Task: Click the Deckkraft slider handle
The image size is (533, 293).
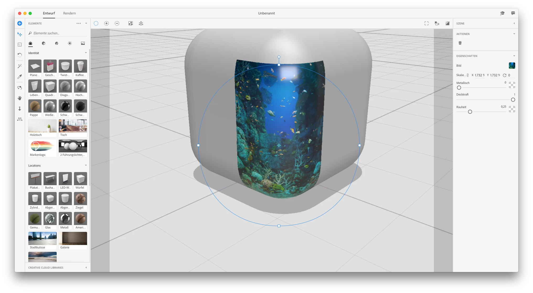Action: pyautogui.click(x=513, y=100)
